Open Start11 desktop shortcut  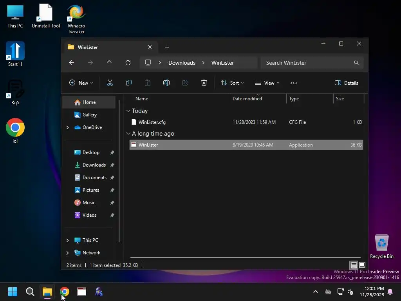15,54
